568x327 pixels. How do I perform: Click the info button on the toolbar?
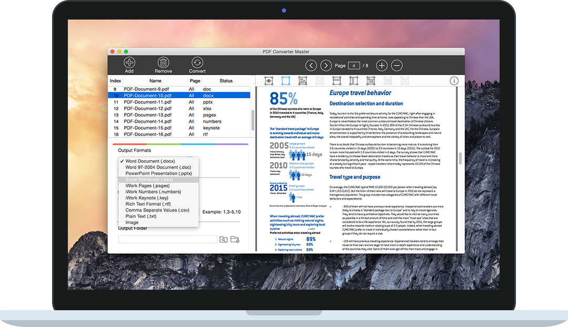click(454, 80)
